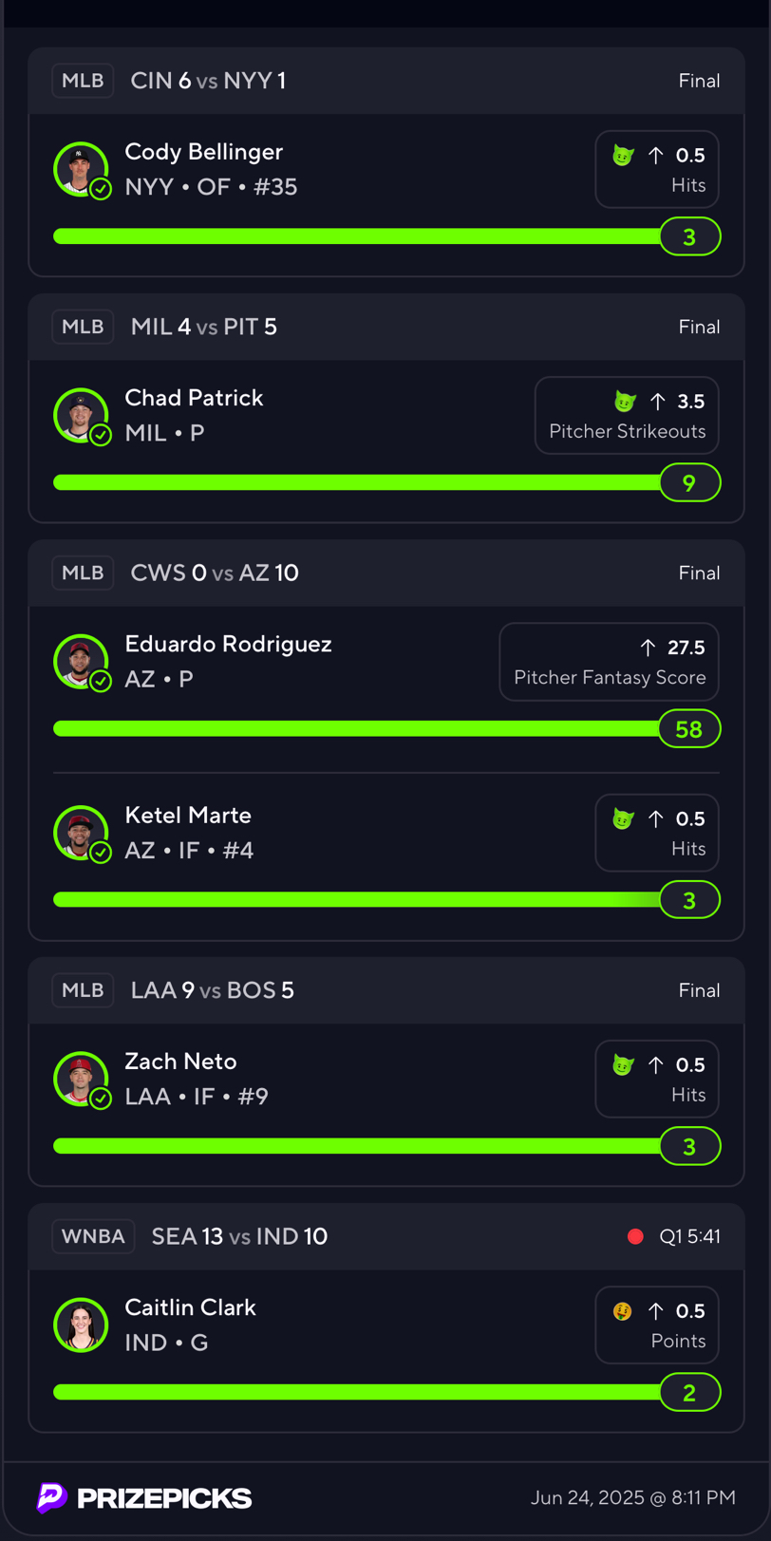The width and height of the screenshot is (771, 1541).
Task: Click the checkmark badge on Zach Neto's avatar
Action: coord(101,1099)
